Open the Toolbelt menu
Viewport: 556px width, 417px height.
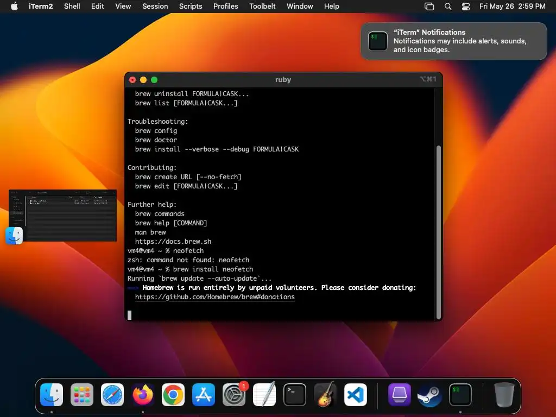point(262,7)
